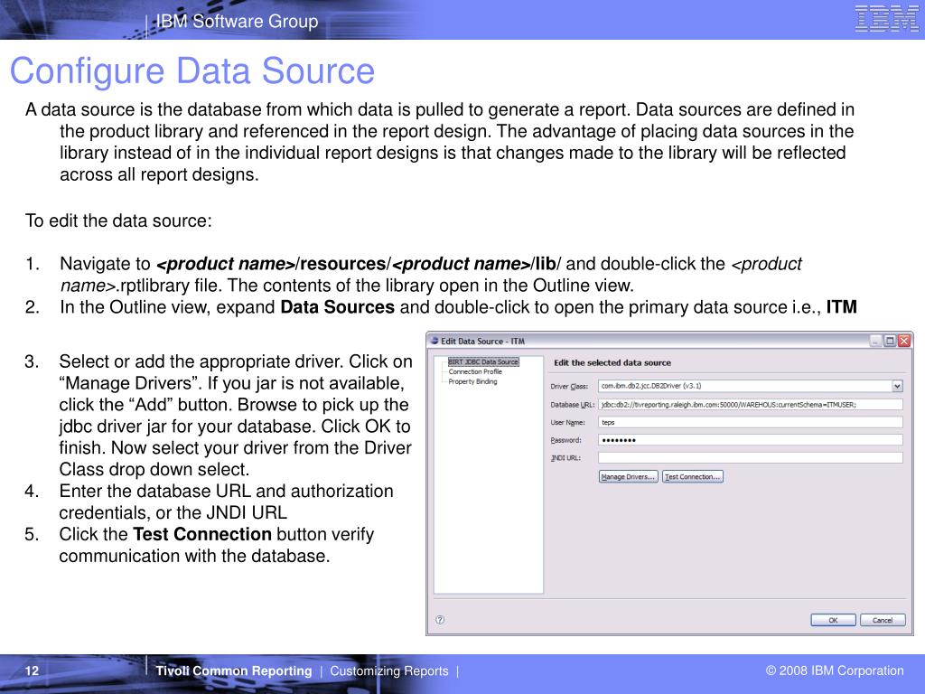Click the Test Connection button
Image resolution: width=925 pixels, height=694 pixels.
(x=693, y=477)
